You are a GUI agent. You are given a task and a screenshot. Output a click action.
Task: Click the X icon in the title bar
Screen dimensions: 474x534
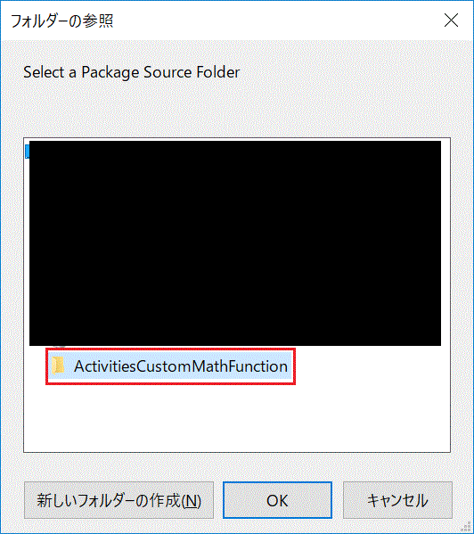tap(451, 21)
